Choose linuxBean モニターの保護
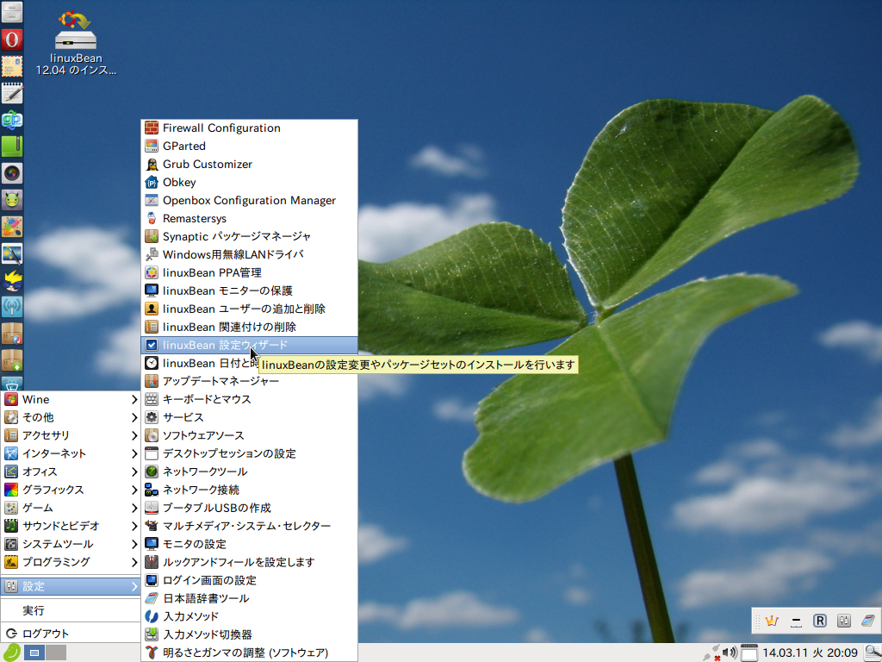Image resolution: width=882 pixels, height=662 pixels. click(x=249, y=290)
